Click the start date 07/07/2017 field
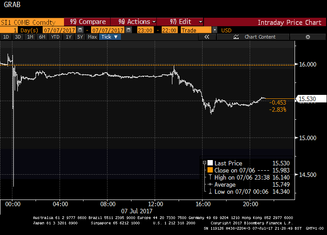This screenshot has height=235, width=327. point(60,30)
